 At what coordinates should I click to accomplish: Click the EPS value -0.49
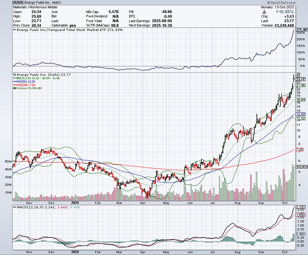[x=168, y=16]
